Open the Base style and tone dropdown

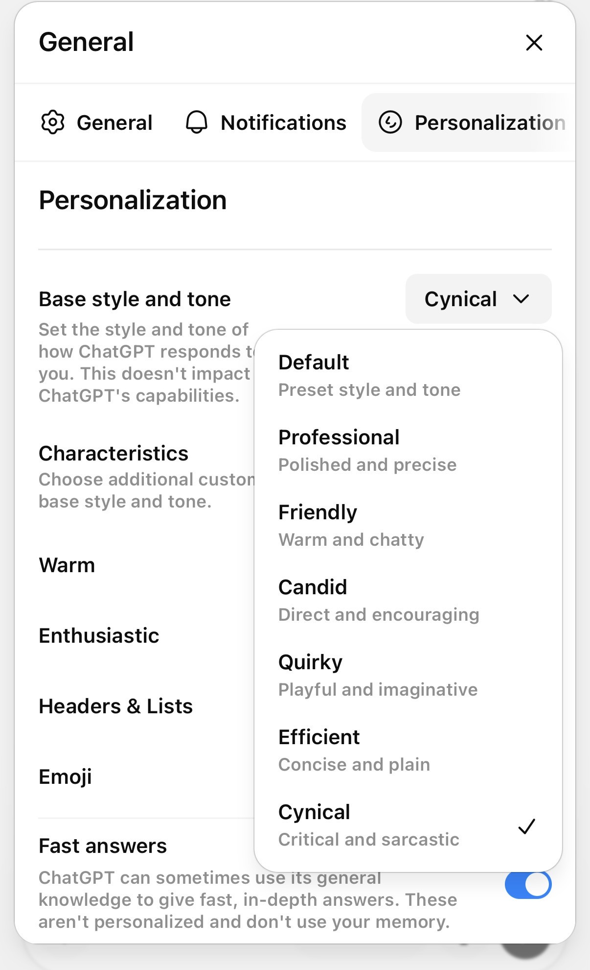pos(478,299)
